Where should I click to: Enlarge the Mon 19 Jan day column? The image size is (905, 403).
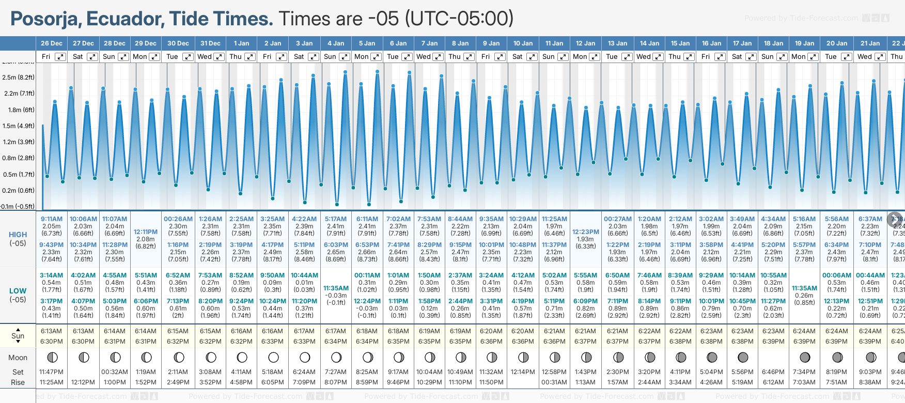click(x=813, y=57)
